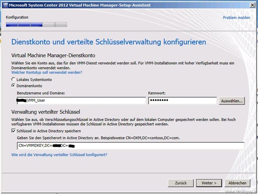Click the Auswählen... button

click(x=232, y=101)
